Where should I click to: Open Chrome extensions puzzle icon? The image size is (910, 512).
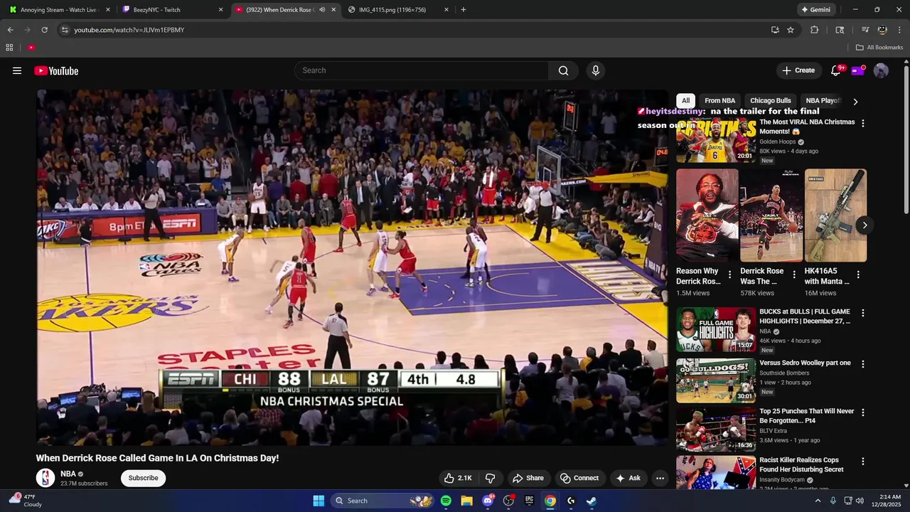815,30
